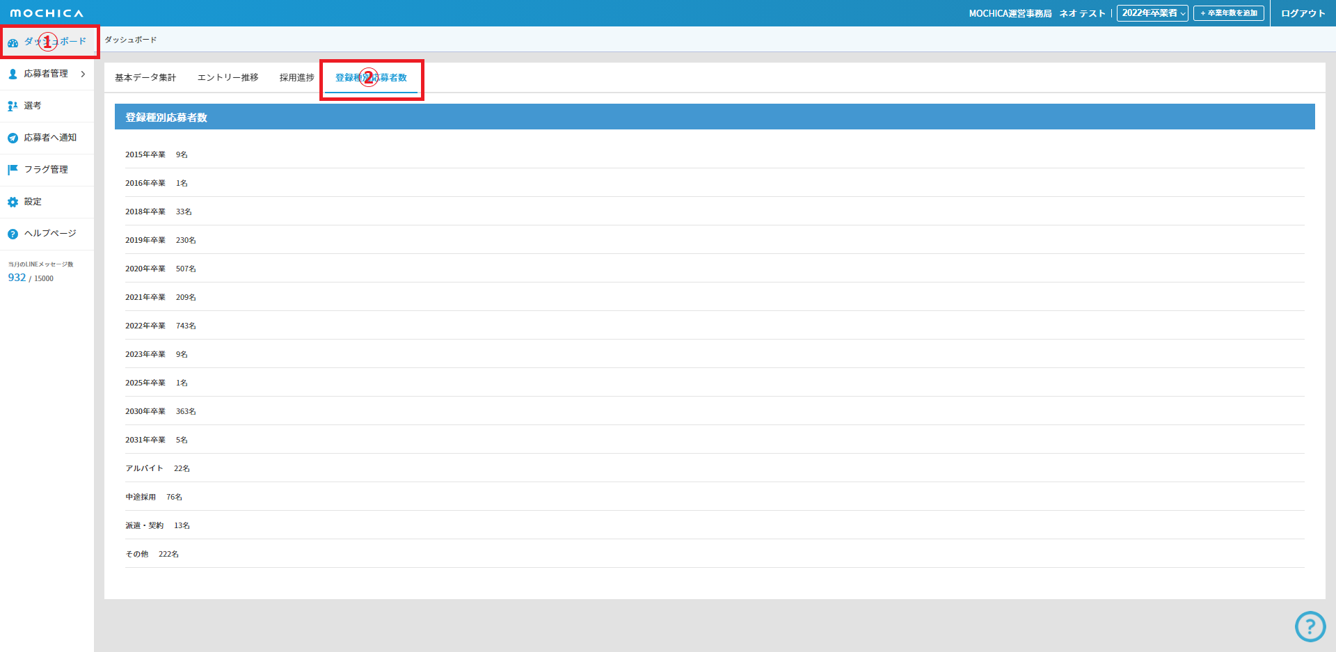Click the 2022年卒業 743名 row
Screen dimensions: 1336x652
(161, 326)
